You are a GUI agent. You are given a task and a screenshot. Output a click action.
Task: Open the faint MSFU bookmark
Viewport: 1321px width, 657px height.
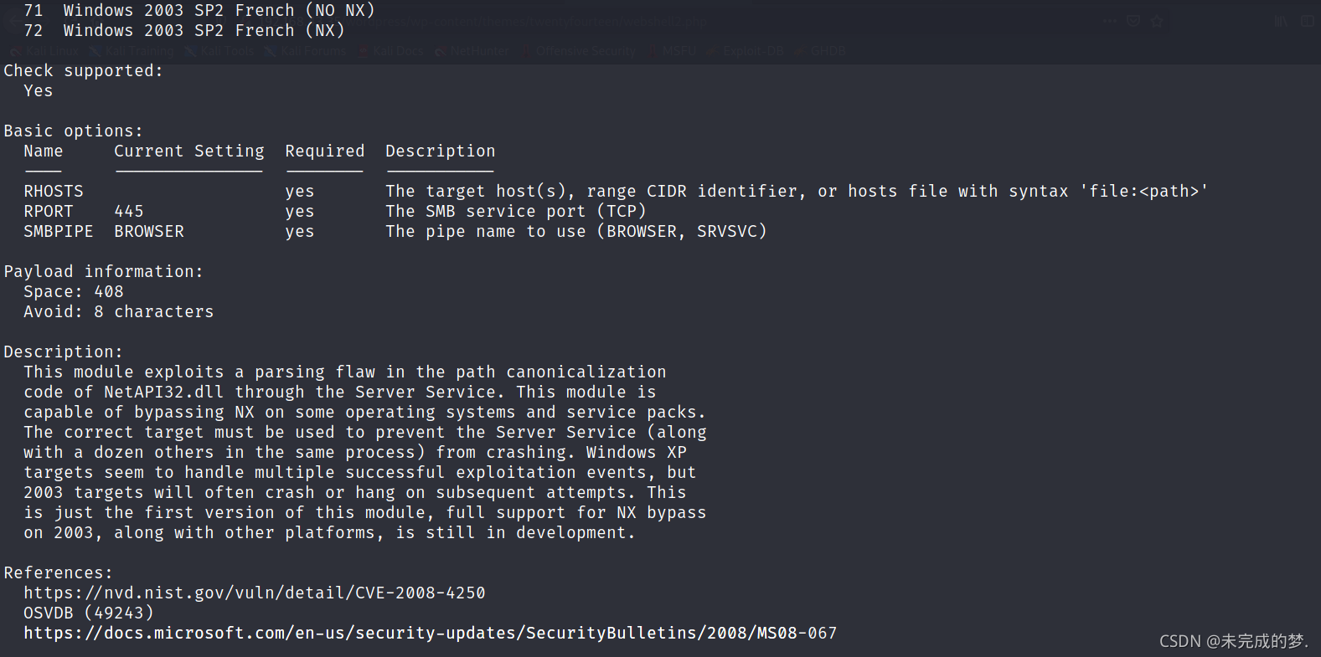(672, 51)
